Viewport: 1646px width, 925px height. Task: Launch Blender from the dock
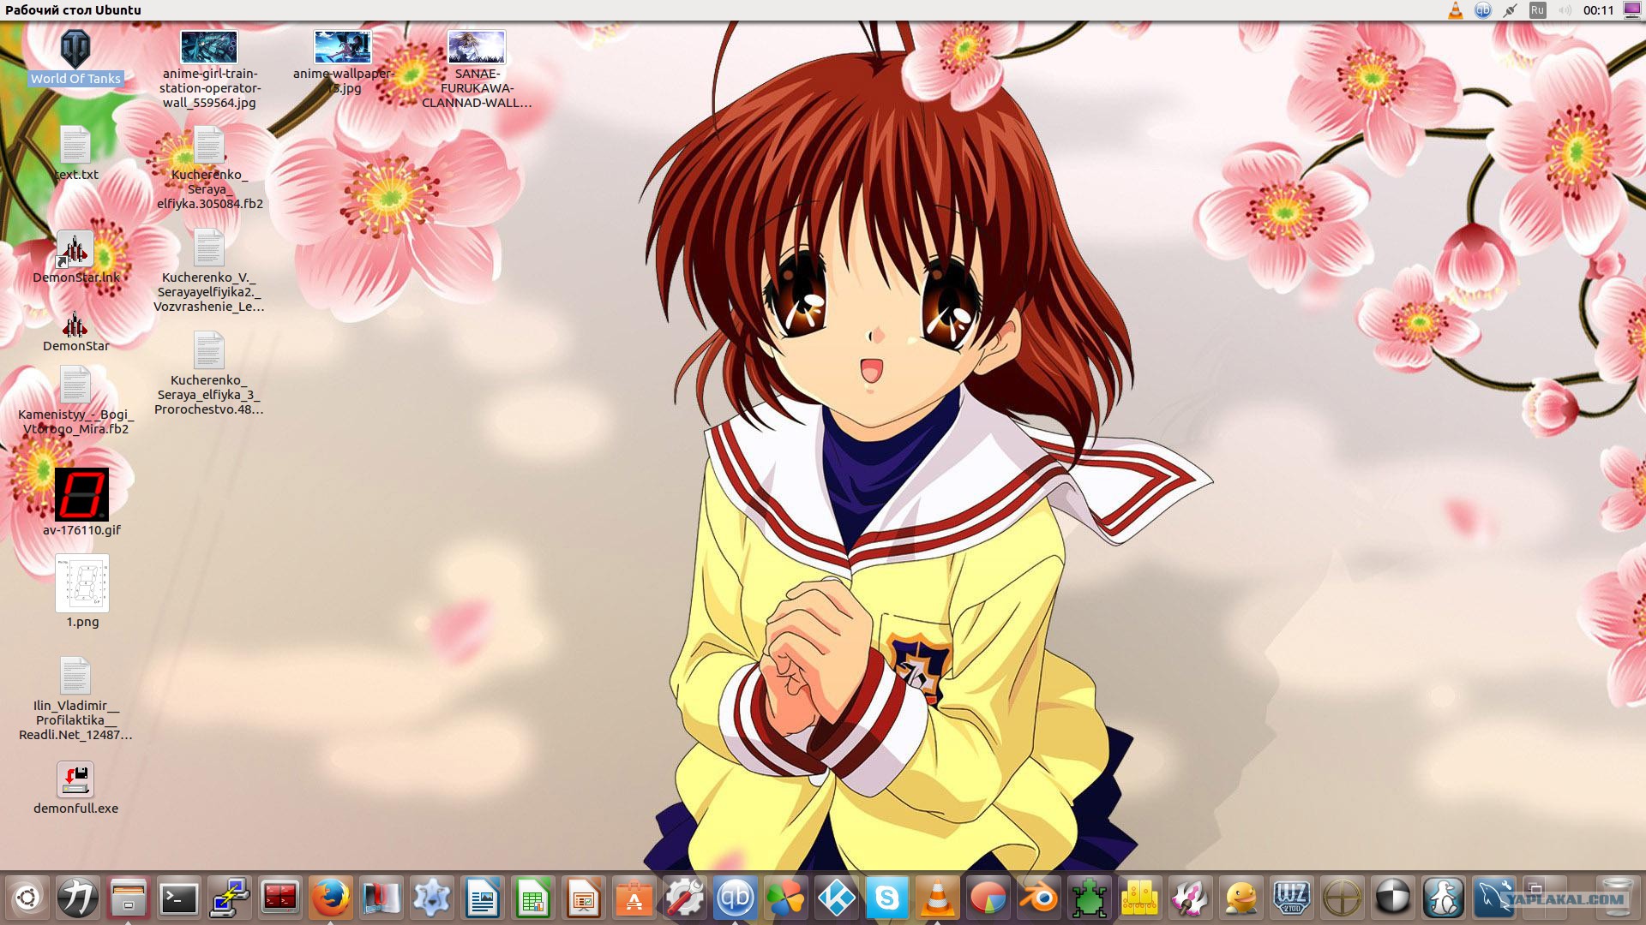(1039, 898)
